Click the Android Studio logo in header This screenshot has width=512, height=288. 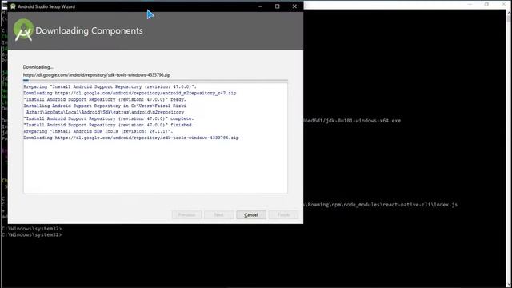[x=23, y=30]
